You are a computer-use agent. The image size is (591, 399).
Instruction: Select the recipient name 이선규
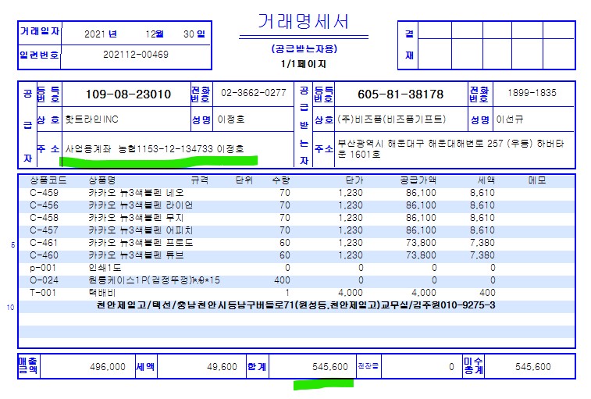pyautogui.click(x=512, y=120)
